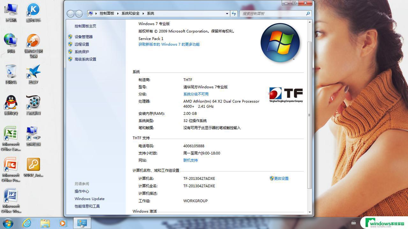This screenshot has width=408, height=229.
Task: Open the recent pages dropdown arrow
Action: click(85, 14)
